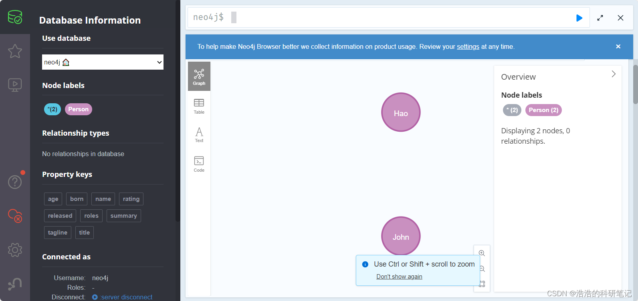Open the settings link in the banner
Screen dimensions: 638x301
pyautogui.click(x=468, y=47)
